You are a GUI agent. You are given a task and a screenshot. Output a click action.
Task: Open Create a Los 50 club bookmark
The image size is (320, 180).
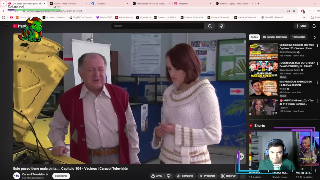[x=165, y=17]
